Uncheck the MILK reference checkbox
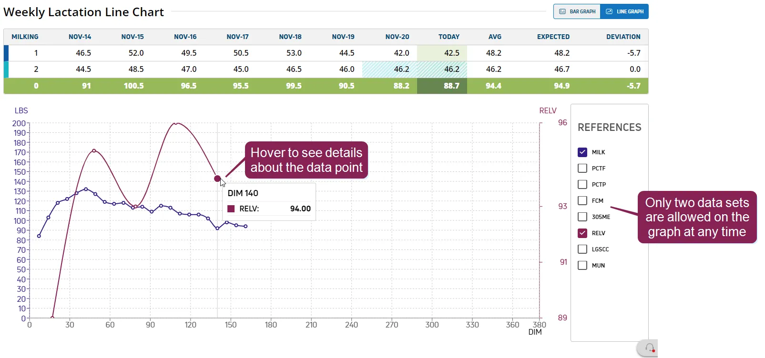This screenshot has height=358, width=765. 582,152
